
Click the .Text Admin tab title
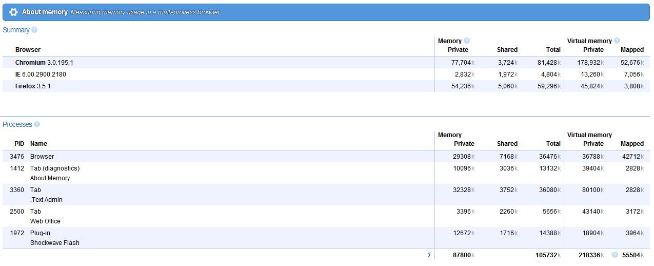[46, 199]
